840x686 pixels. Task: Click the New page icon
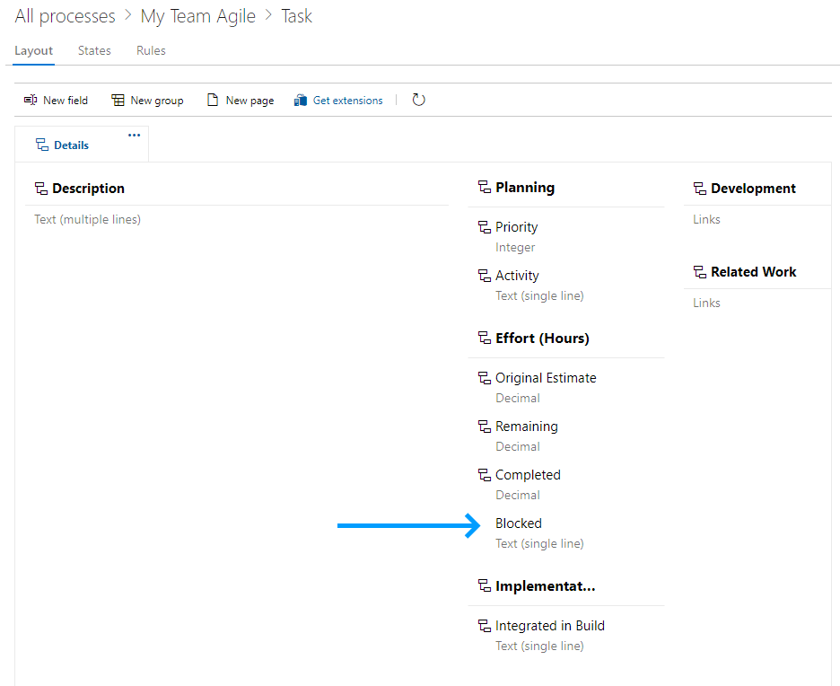[x=213, y=101]
